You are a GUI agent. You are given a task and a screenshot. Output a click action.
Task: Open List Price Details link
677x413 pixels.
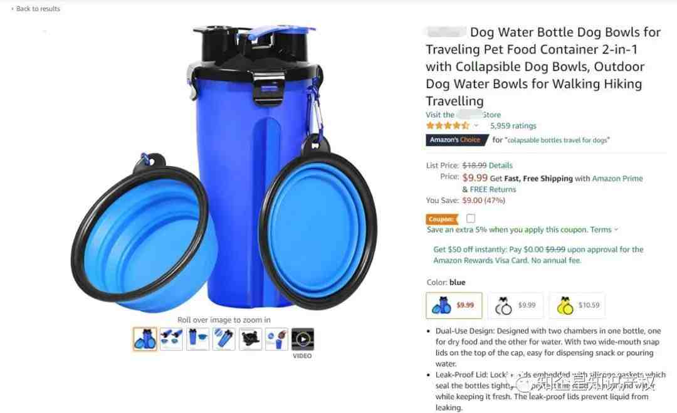[x=500, y=165]
